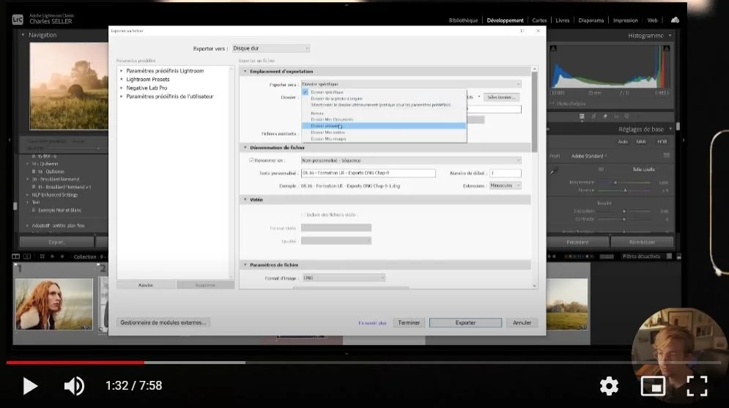The height and width of the screenshot is (408, 729).
Task: Click the Numéro de début field
Action: (x=505, y=173)
